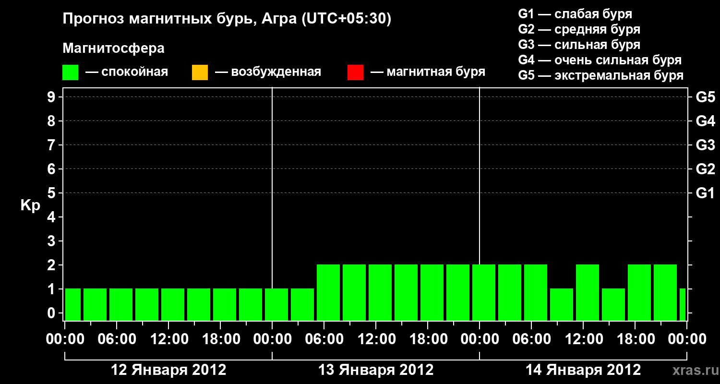The image size is (720, 384).
Task: Click the '12 Января 2012' date label
Action: pyautogui.click(x=168, y=370)
